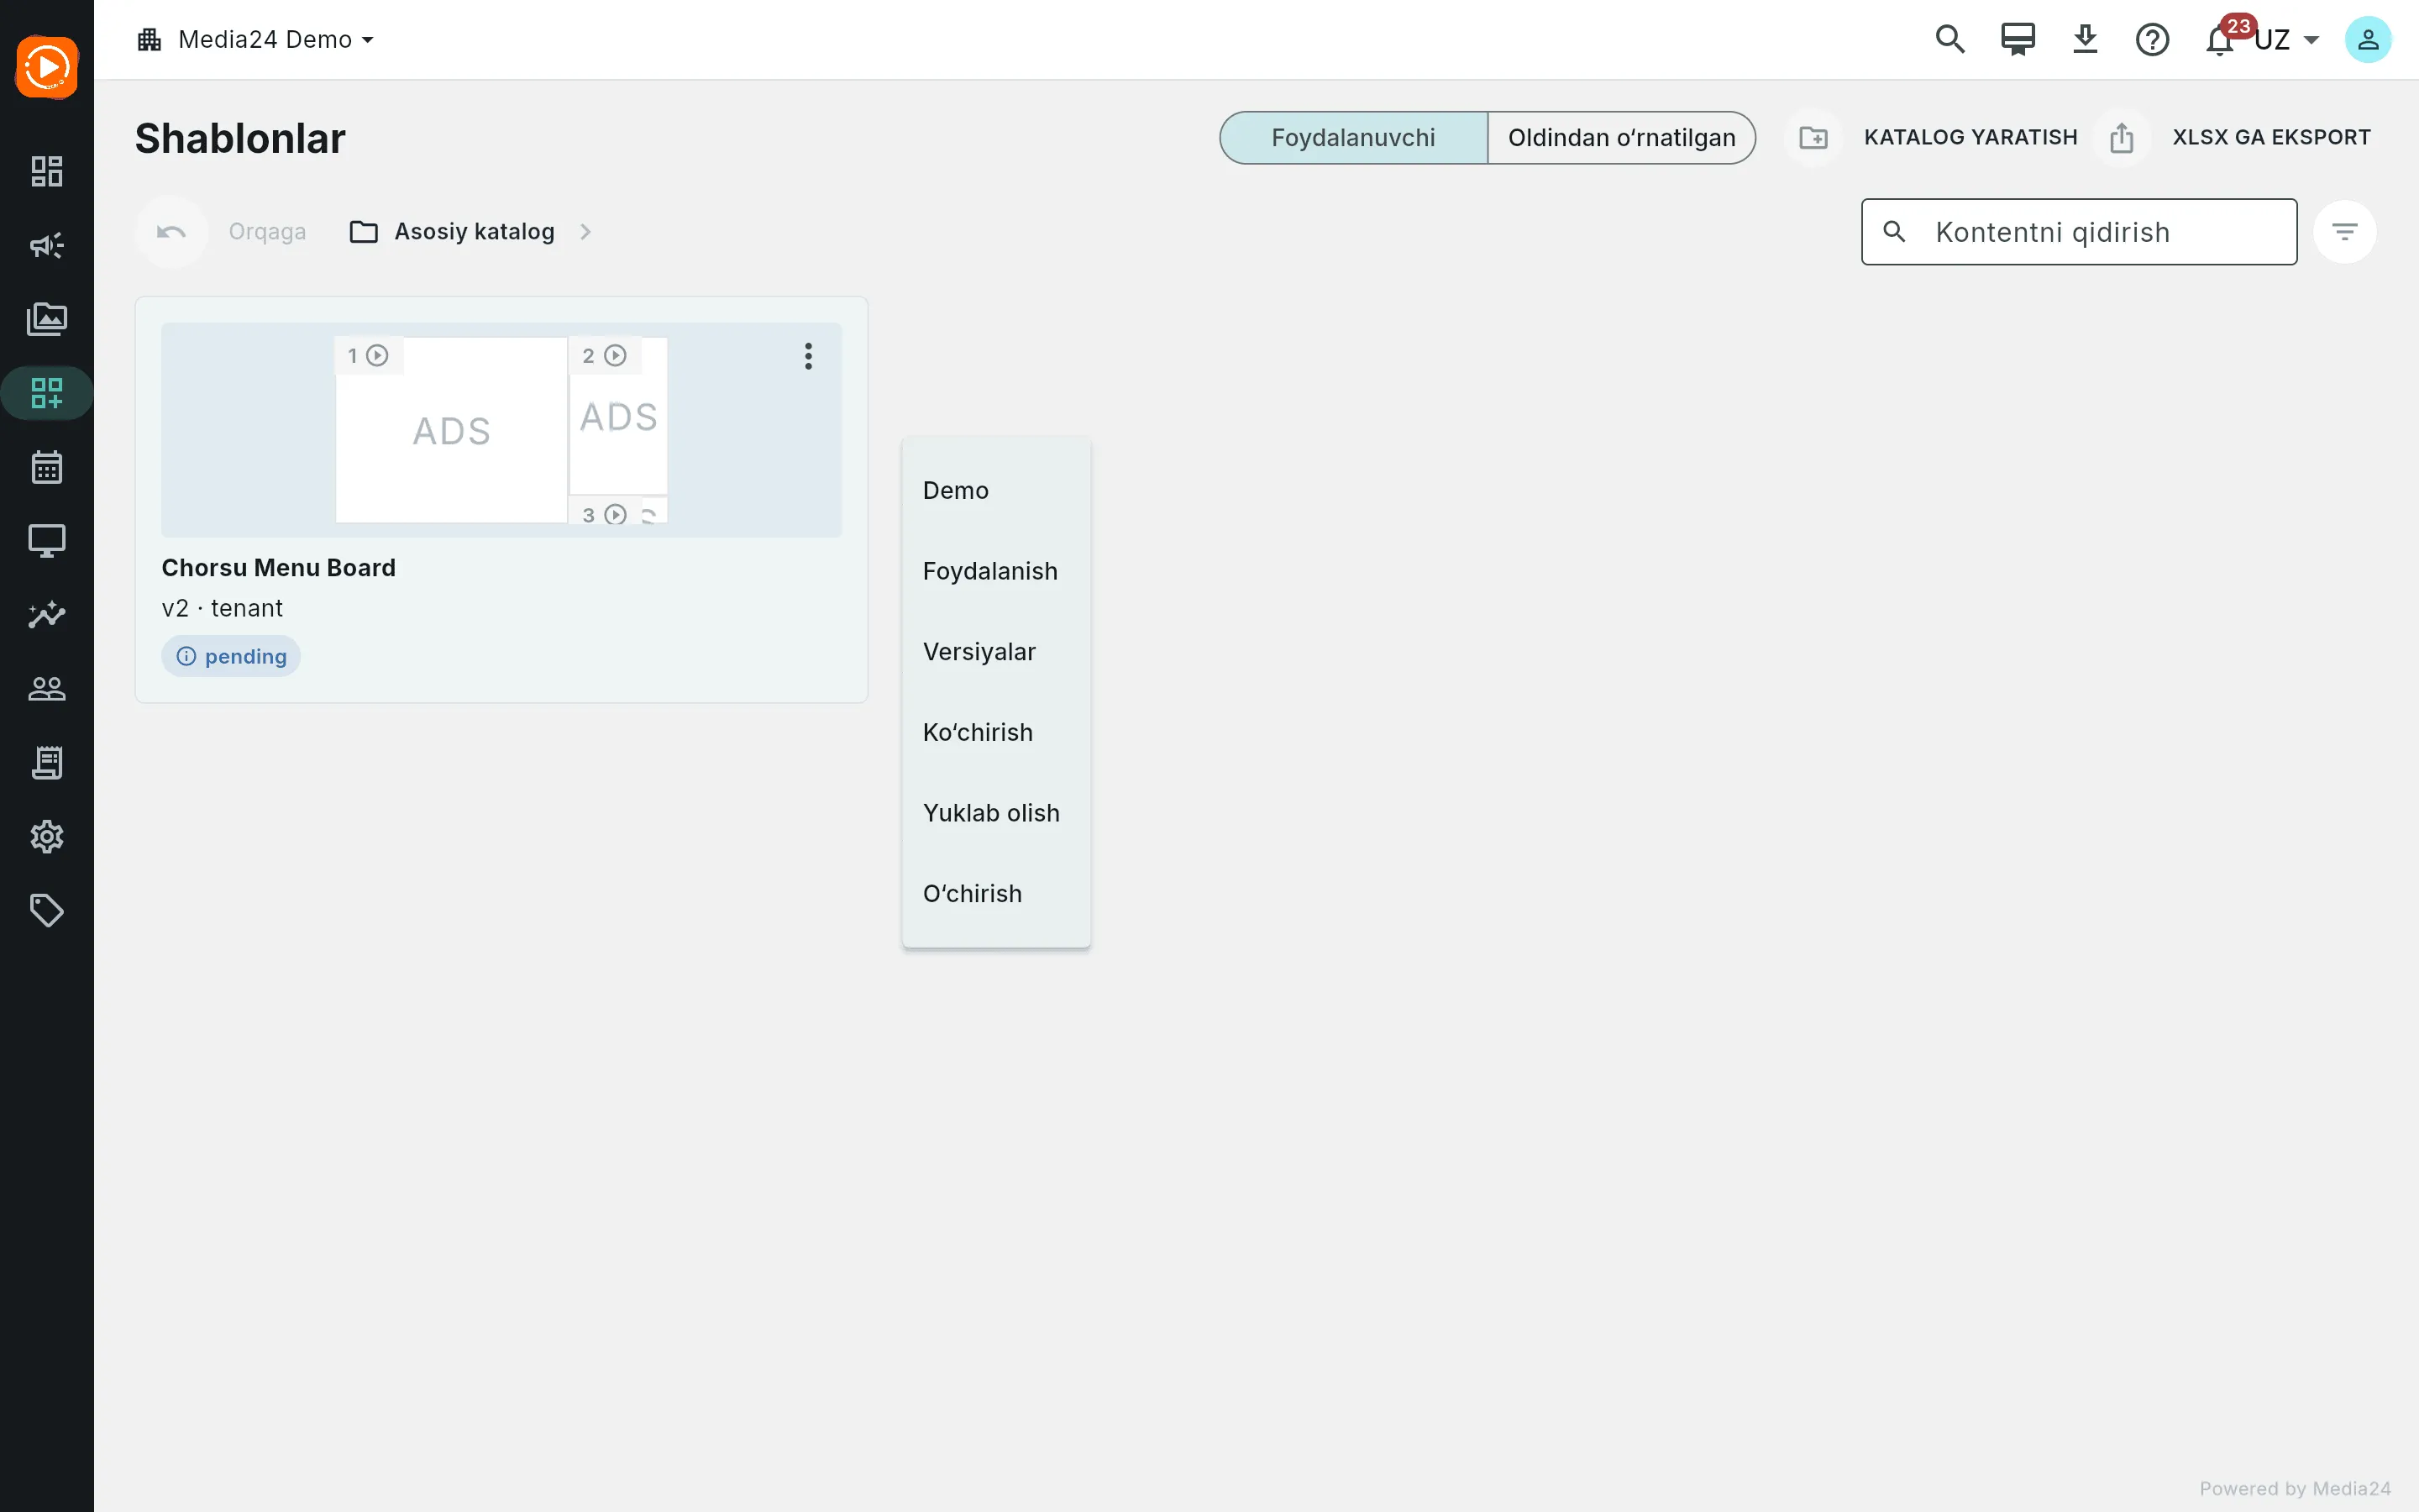Select the Foydalanuvchi toggle option
This screenshot has width=2419, height=1512.
(x=1353, y=138)
